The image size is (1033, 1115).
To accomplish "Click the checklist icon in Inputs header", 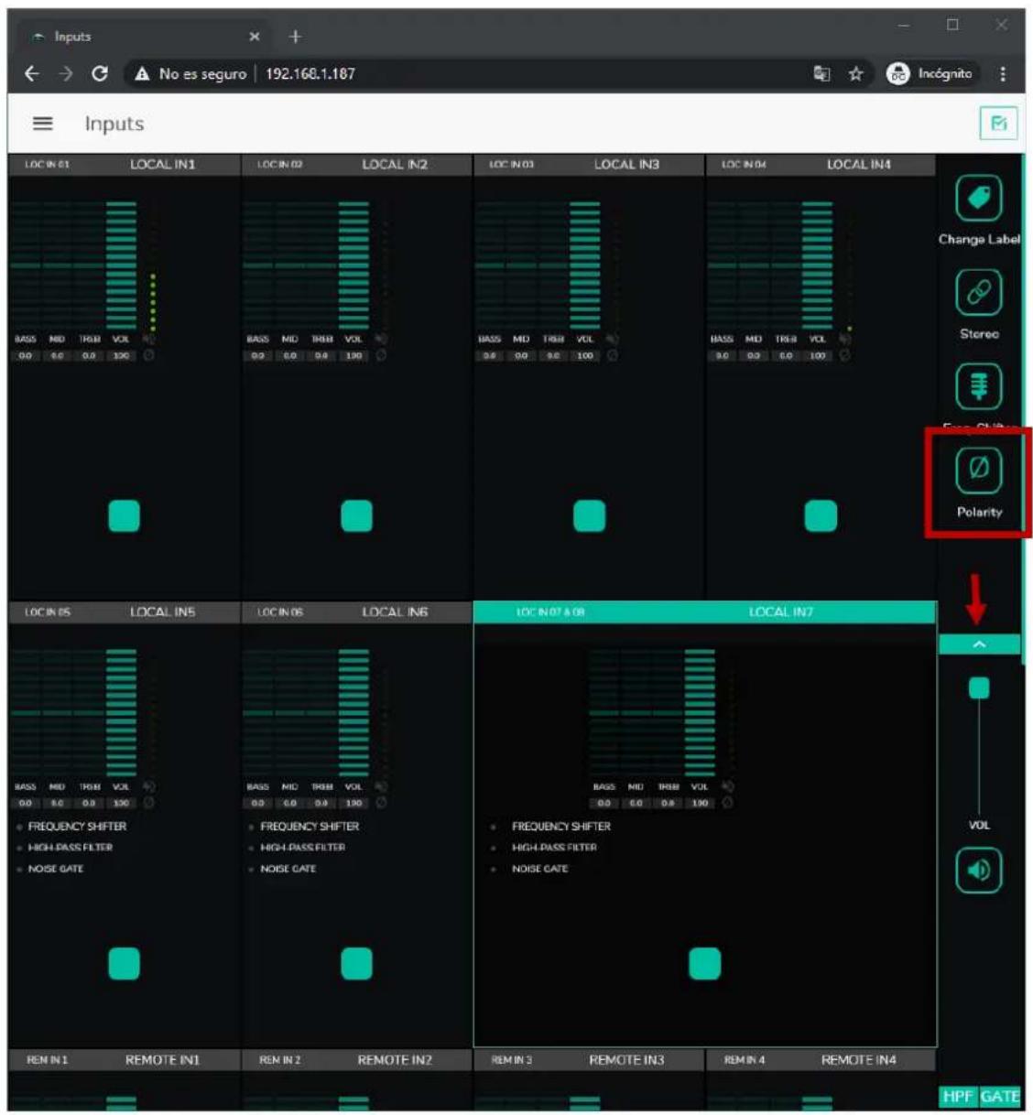I will [998, 124].
